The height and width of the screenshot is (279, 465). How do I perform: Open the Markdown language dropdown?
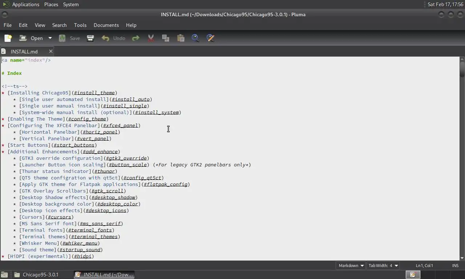[x=351, y=266]
